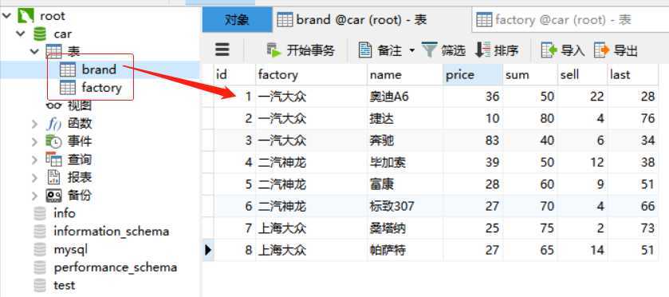Collapse the 表 tables node
Screen dimensions: 669x297
(34, 51)
